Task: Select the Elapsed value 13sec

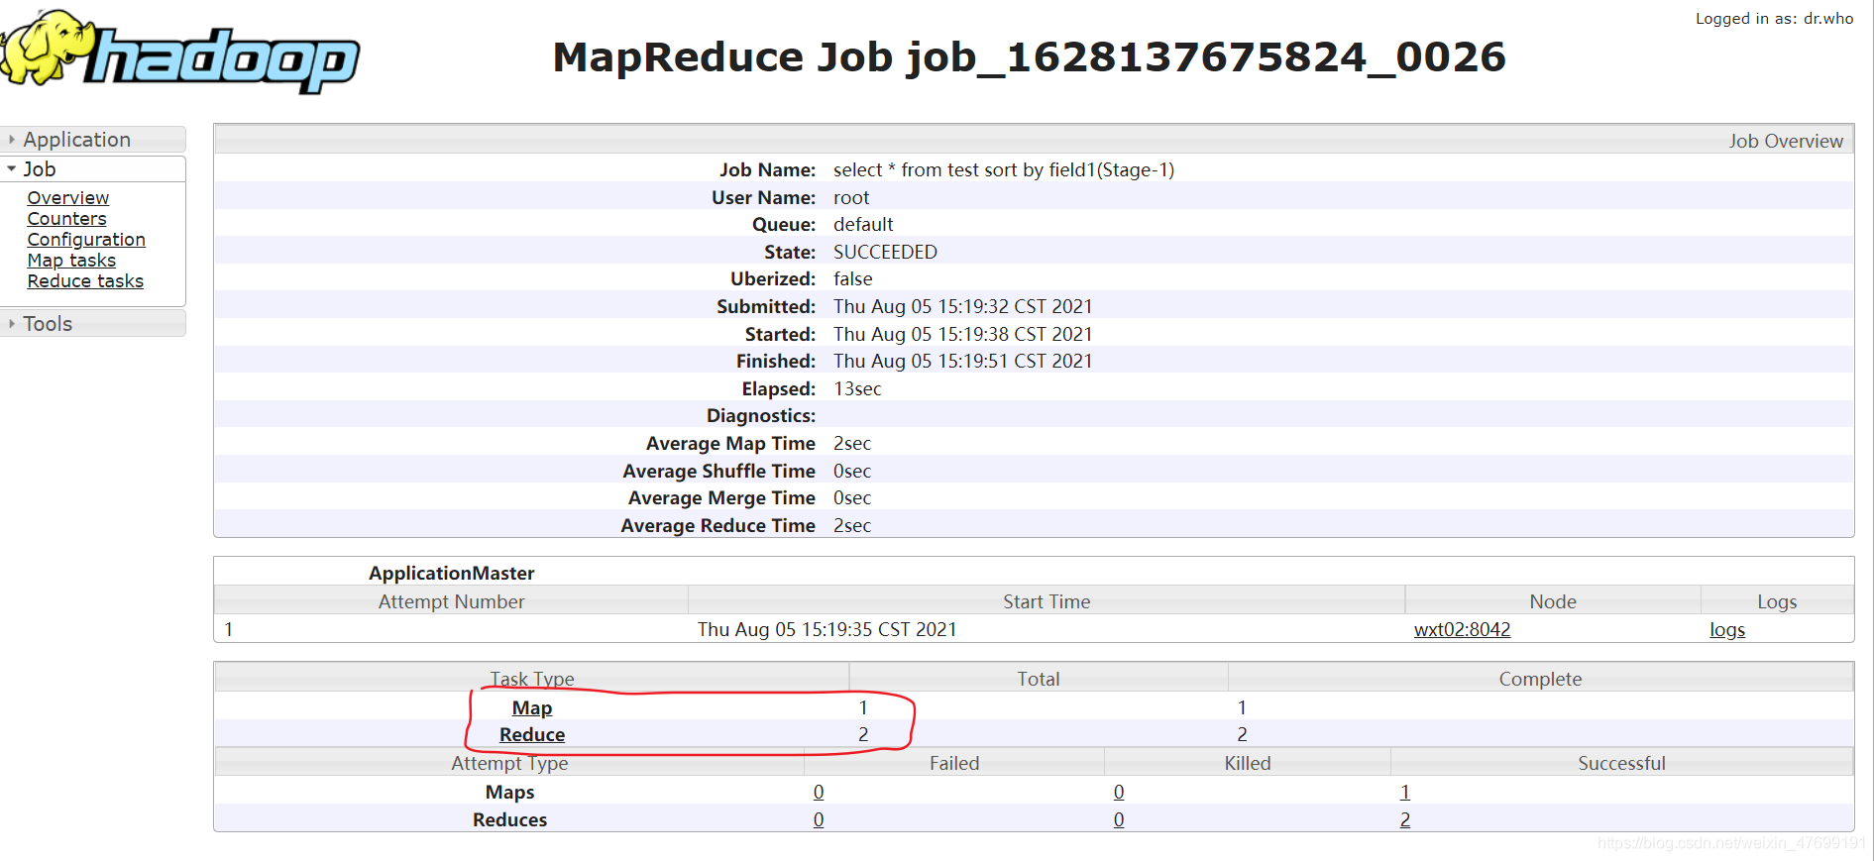Action: click(857, 389)
